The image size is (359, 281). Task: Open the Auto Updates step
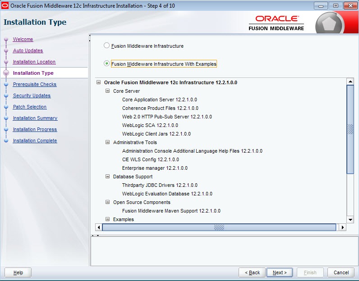point(28,50)
